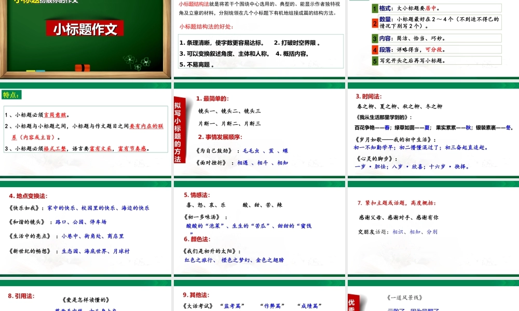
Task: Click the green number 3 badge beside 内容
Action: [375, 38]
